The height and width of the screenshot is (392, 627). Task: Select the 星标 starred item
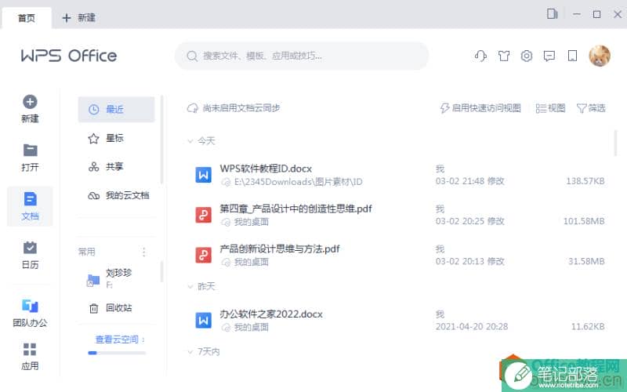pos(116,138)
